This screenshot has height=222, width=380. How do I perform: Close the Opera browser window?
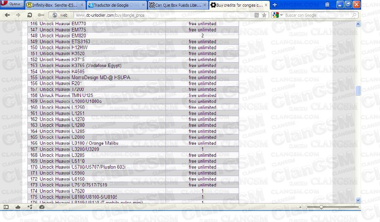[357, 4]
